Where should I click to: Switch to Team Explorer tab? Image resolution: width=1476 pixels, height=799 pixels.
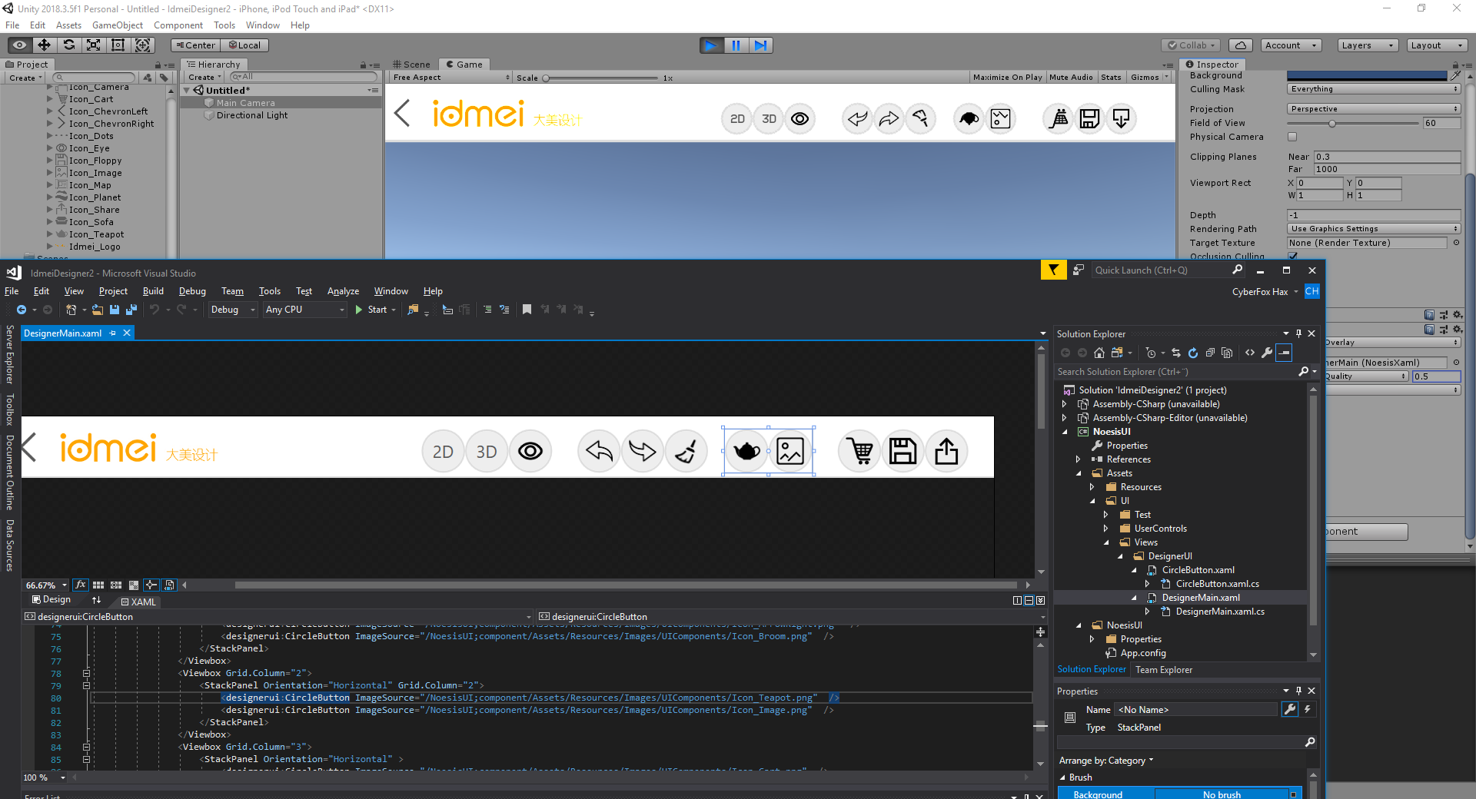coord(1164,670)
